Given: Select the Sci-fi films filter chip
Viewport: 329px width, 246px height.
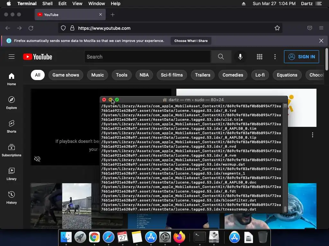Looking at the screenshot, I should [x=172, y=75].
